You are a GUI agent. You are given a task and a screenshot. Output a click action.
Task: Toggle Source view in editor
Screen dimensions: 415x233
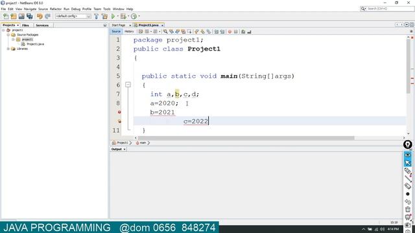(x=116, y=32)
